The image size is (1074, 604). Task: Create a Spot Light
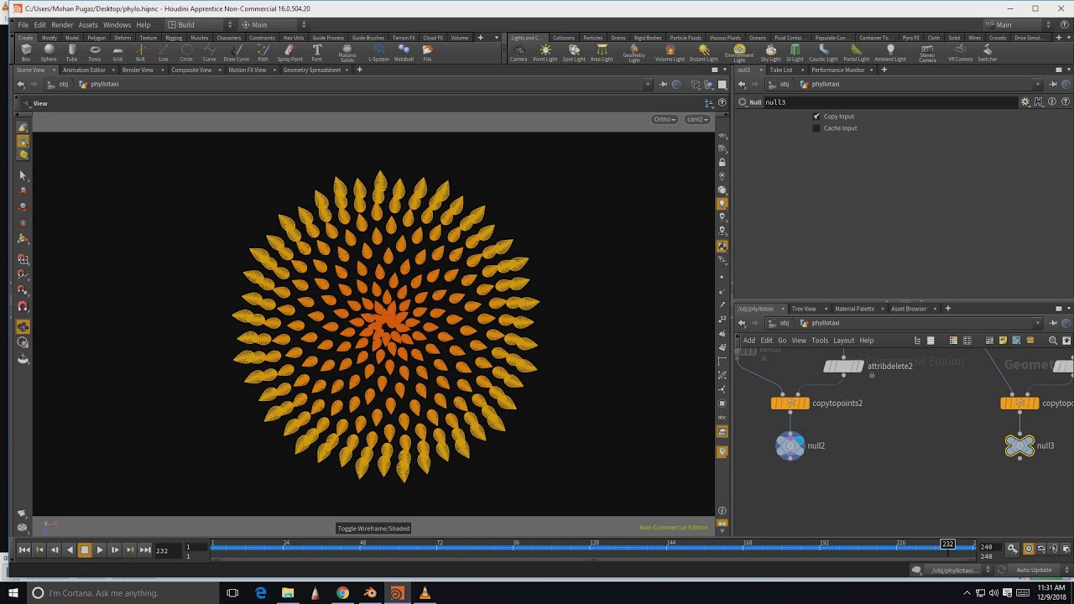(x=574, y=53)
